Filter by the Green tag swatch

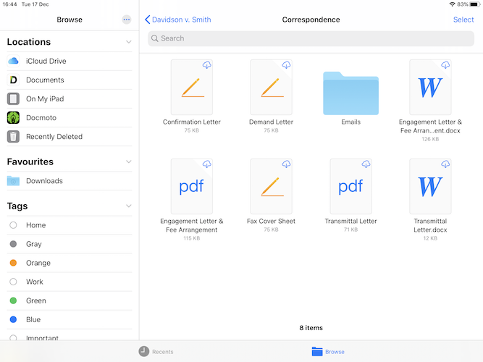tap(13, 300)
